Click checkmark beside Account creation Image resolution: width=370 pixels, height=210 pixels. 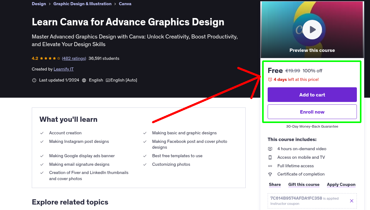[x=42, y=133]
